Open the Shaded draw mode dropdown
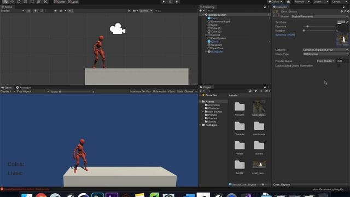Viewport: 350px width, 197px height. click(x=12, y=11)
